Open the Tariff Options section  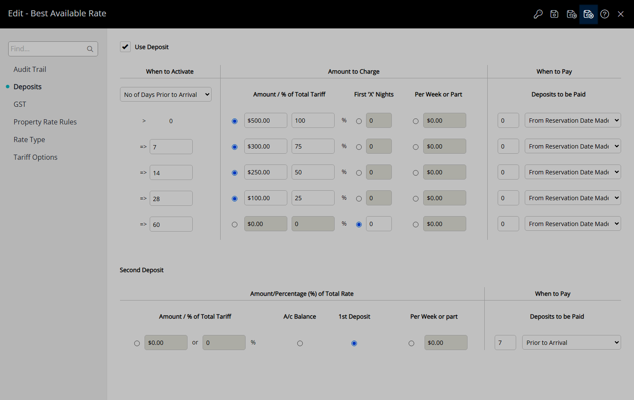(x=35, y=158)
